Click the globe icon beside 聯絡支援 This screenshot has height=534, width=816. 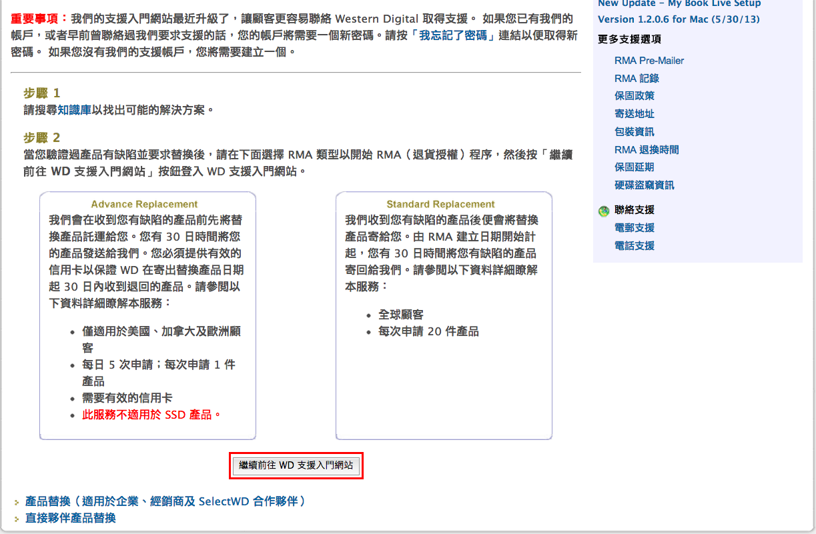[604, 211]
